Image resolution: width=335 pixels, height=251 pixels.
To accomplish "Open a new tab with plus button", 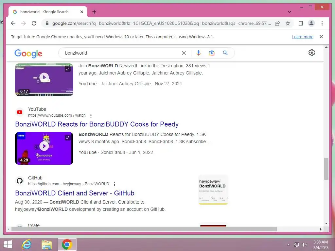I will pos(94,12).
